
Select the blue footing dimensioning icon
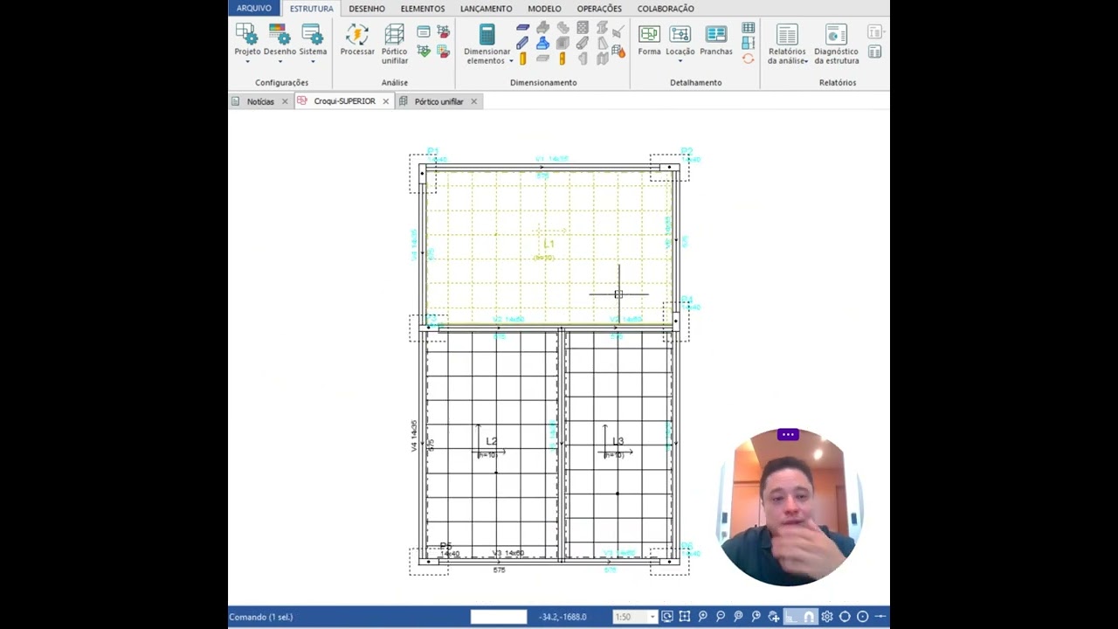(542, 43)
